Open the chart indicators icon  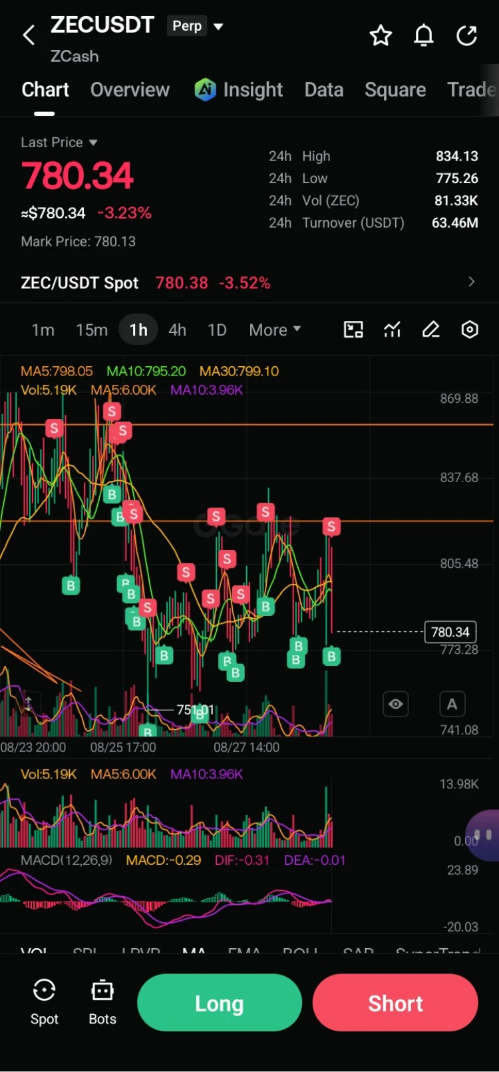[x=393, y=330]
